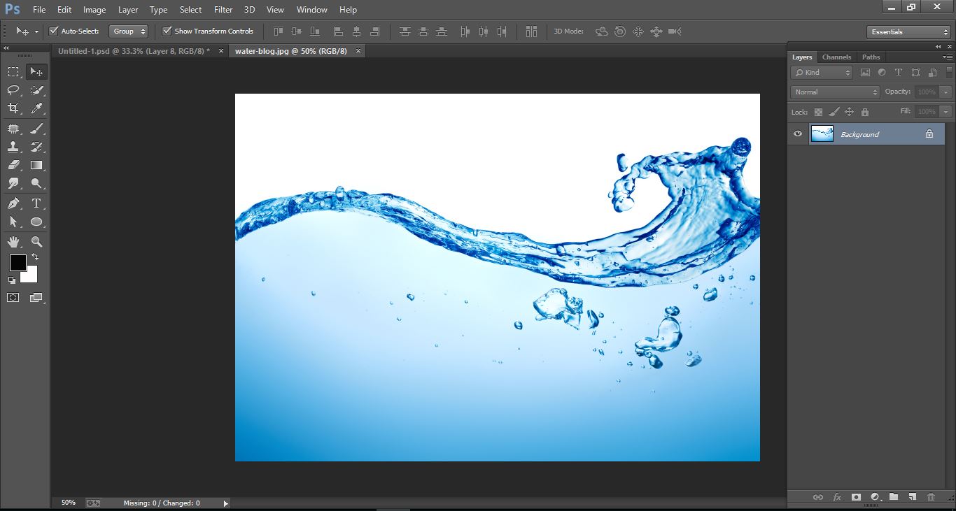Add a layer style with the fx icon
Screen dimensions: 956x511
pyautogui.click(x=837, y=497)
